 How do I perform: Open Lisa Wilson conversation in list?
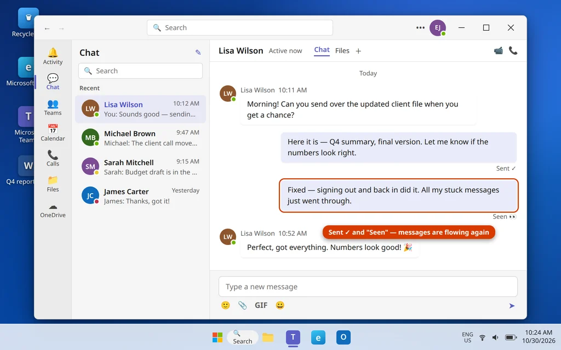click(141, 109)
